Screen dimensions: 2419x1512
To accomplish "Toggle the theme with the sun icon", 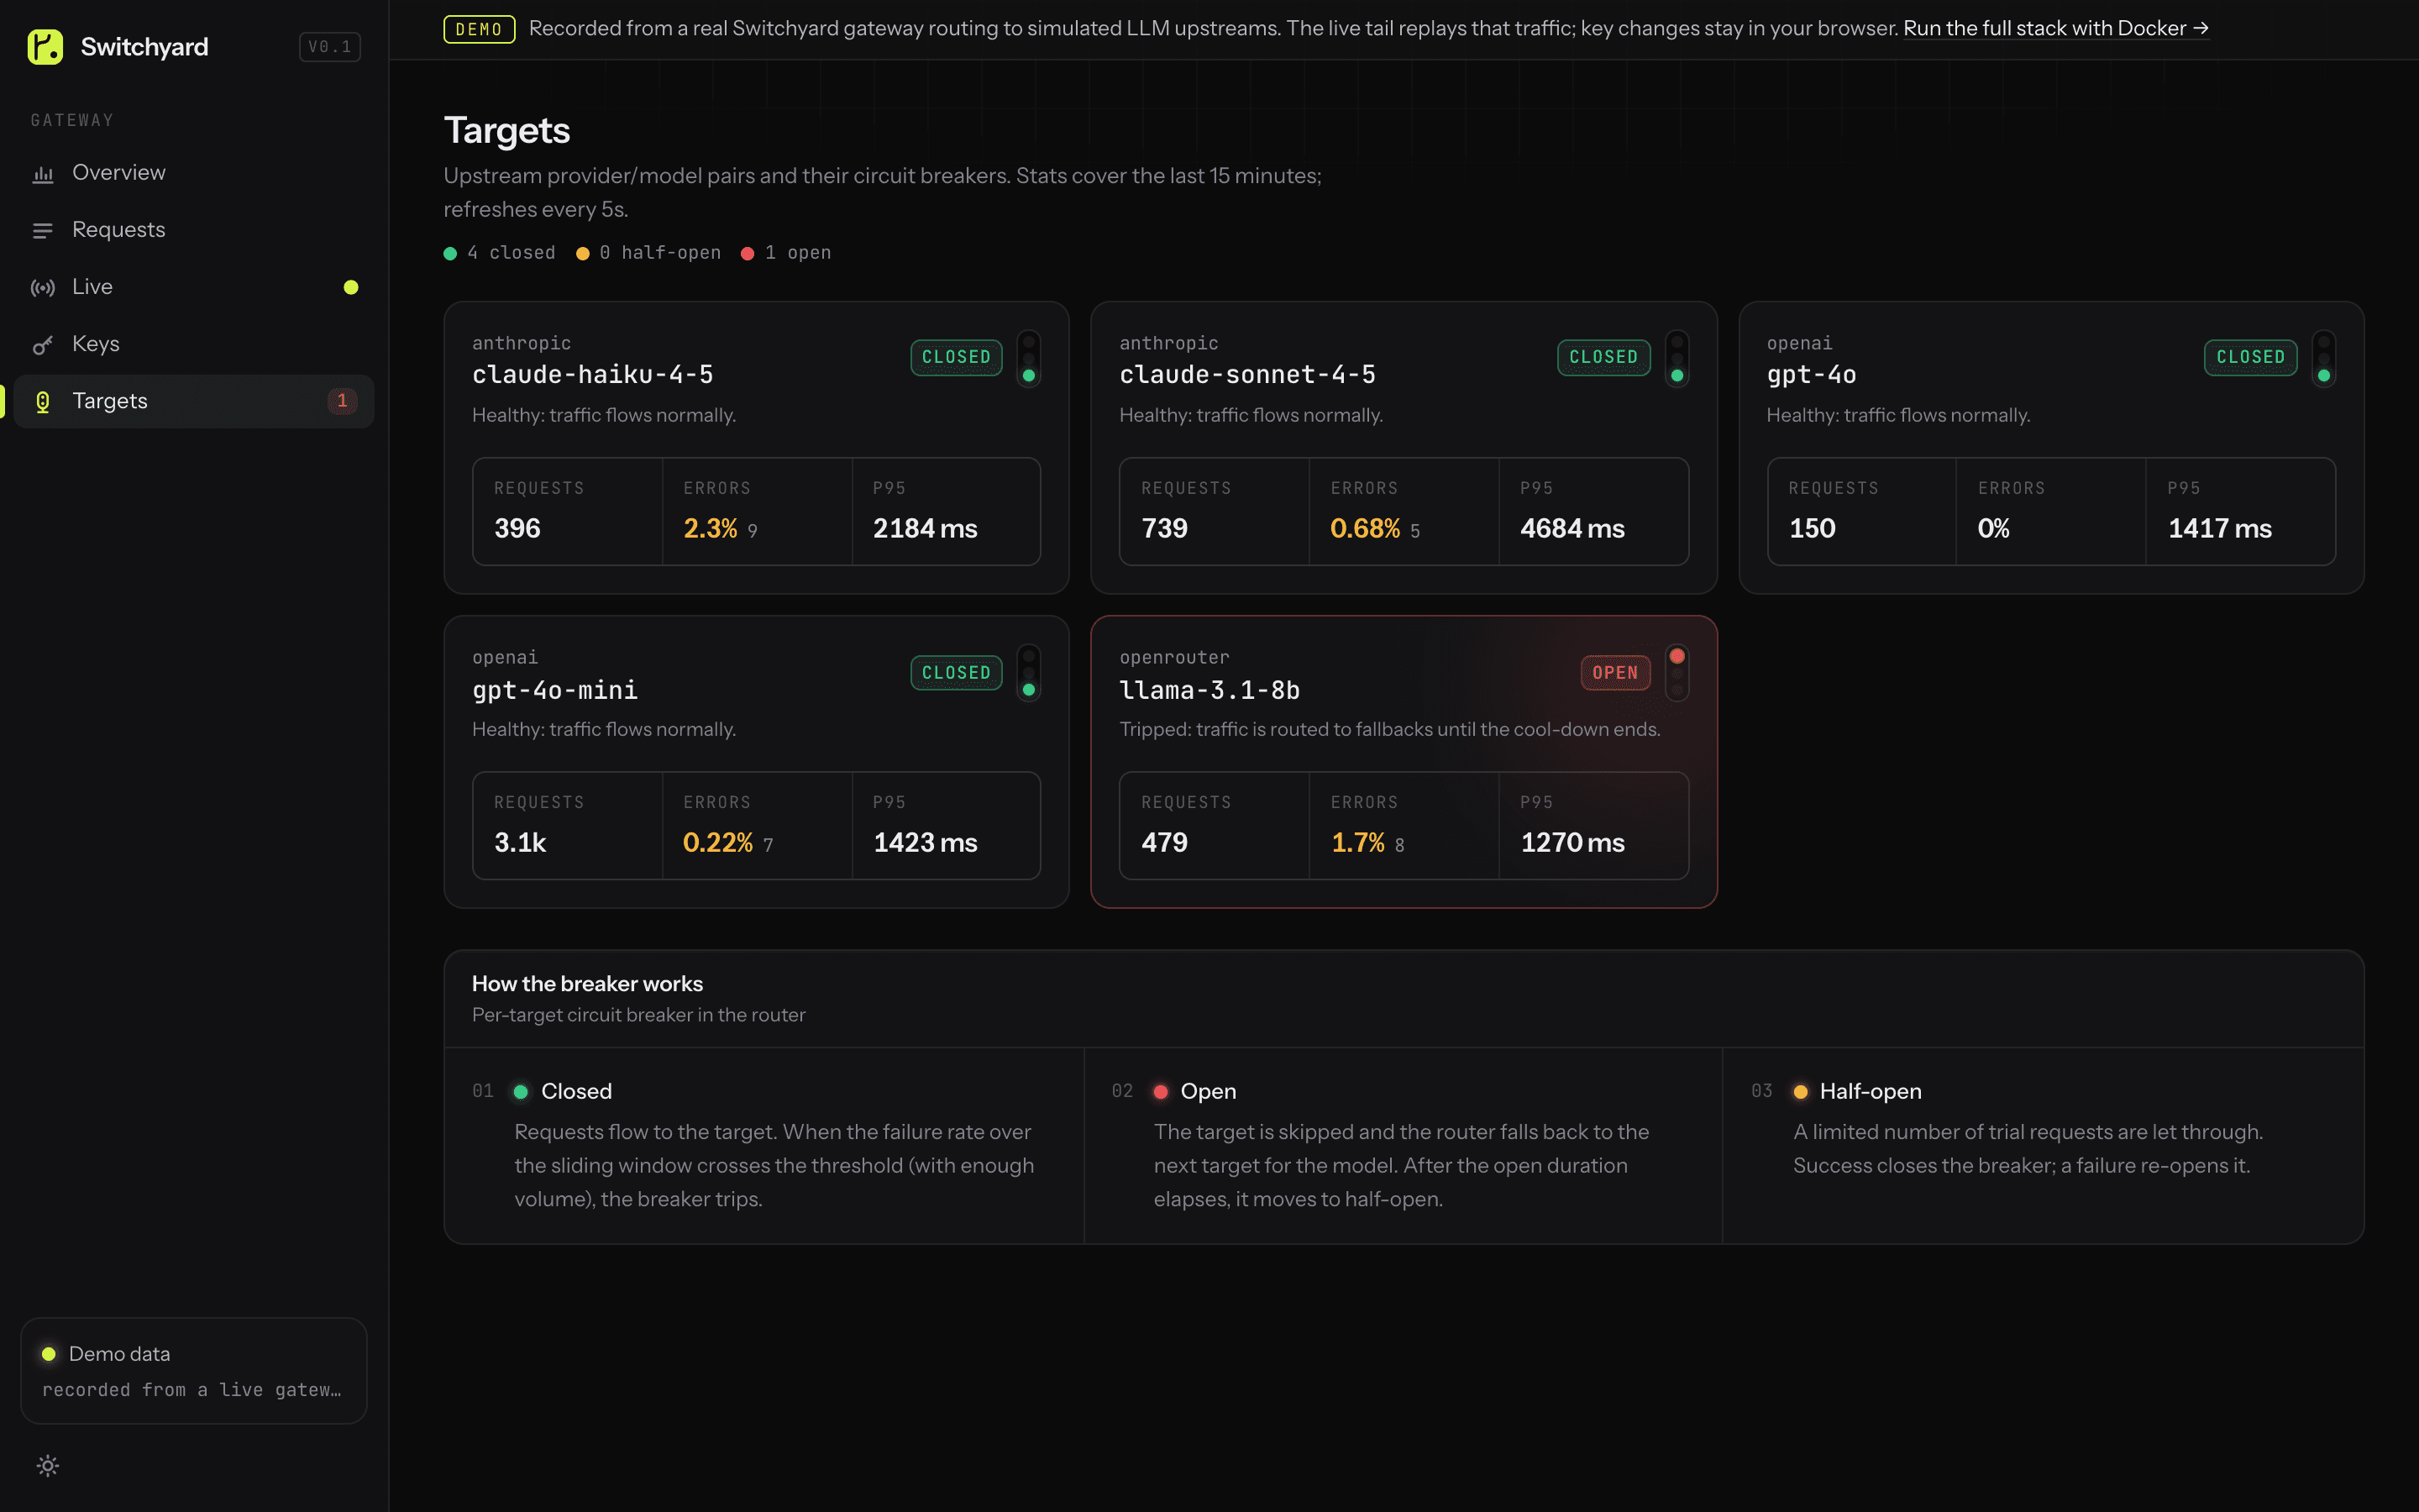I will coord(48,1466).
